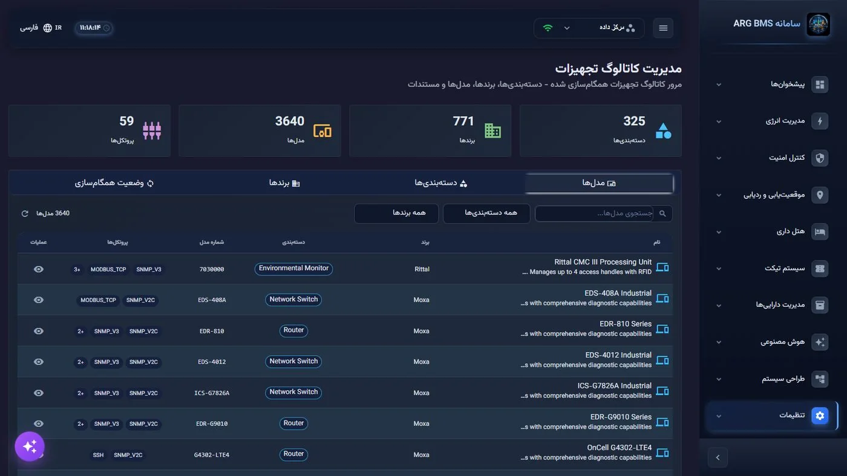This screenshot has width=847, height=476.
Task: Click the هوش مصنوعی sparkle sidebar icon
Action: (820, 342)
